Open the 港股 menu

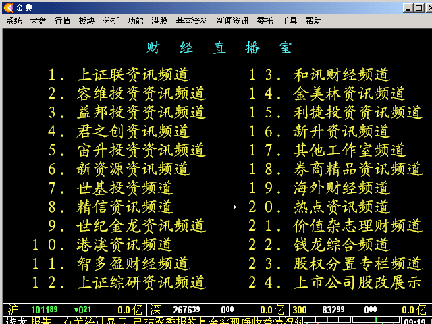tap(159, 21)
